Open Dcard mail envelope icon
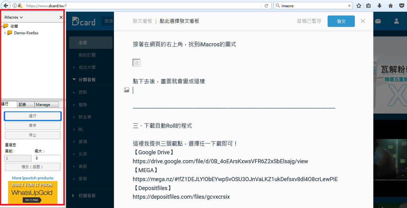 click(378, 21)
